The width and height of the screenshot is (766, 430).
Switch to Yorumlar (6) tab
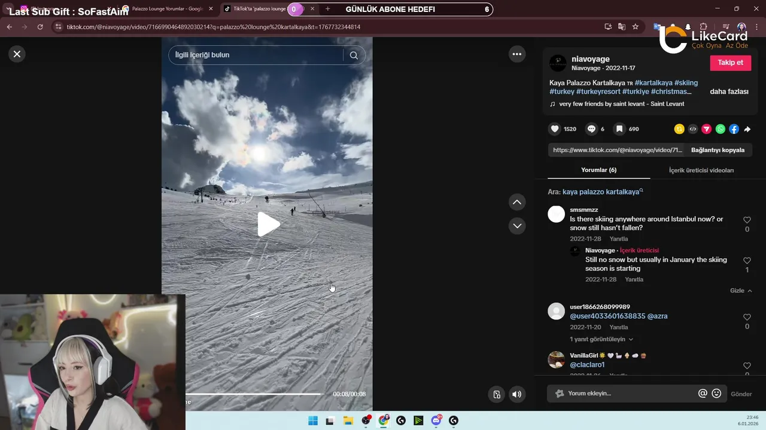coord(598,170)
